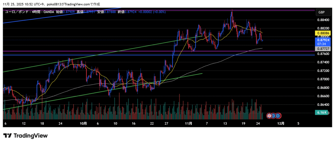This screenshot has height=144, width=335.
Task: Select the 10月 date label on time axis
Action: [83, 124]
